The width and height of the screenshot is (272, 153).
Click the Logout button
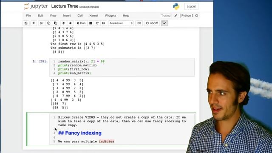pyautogui.click(x=191, y=6)
